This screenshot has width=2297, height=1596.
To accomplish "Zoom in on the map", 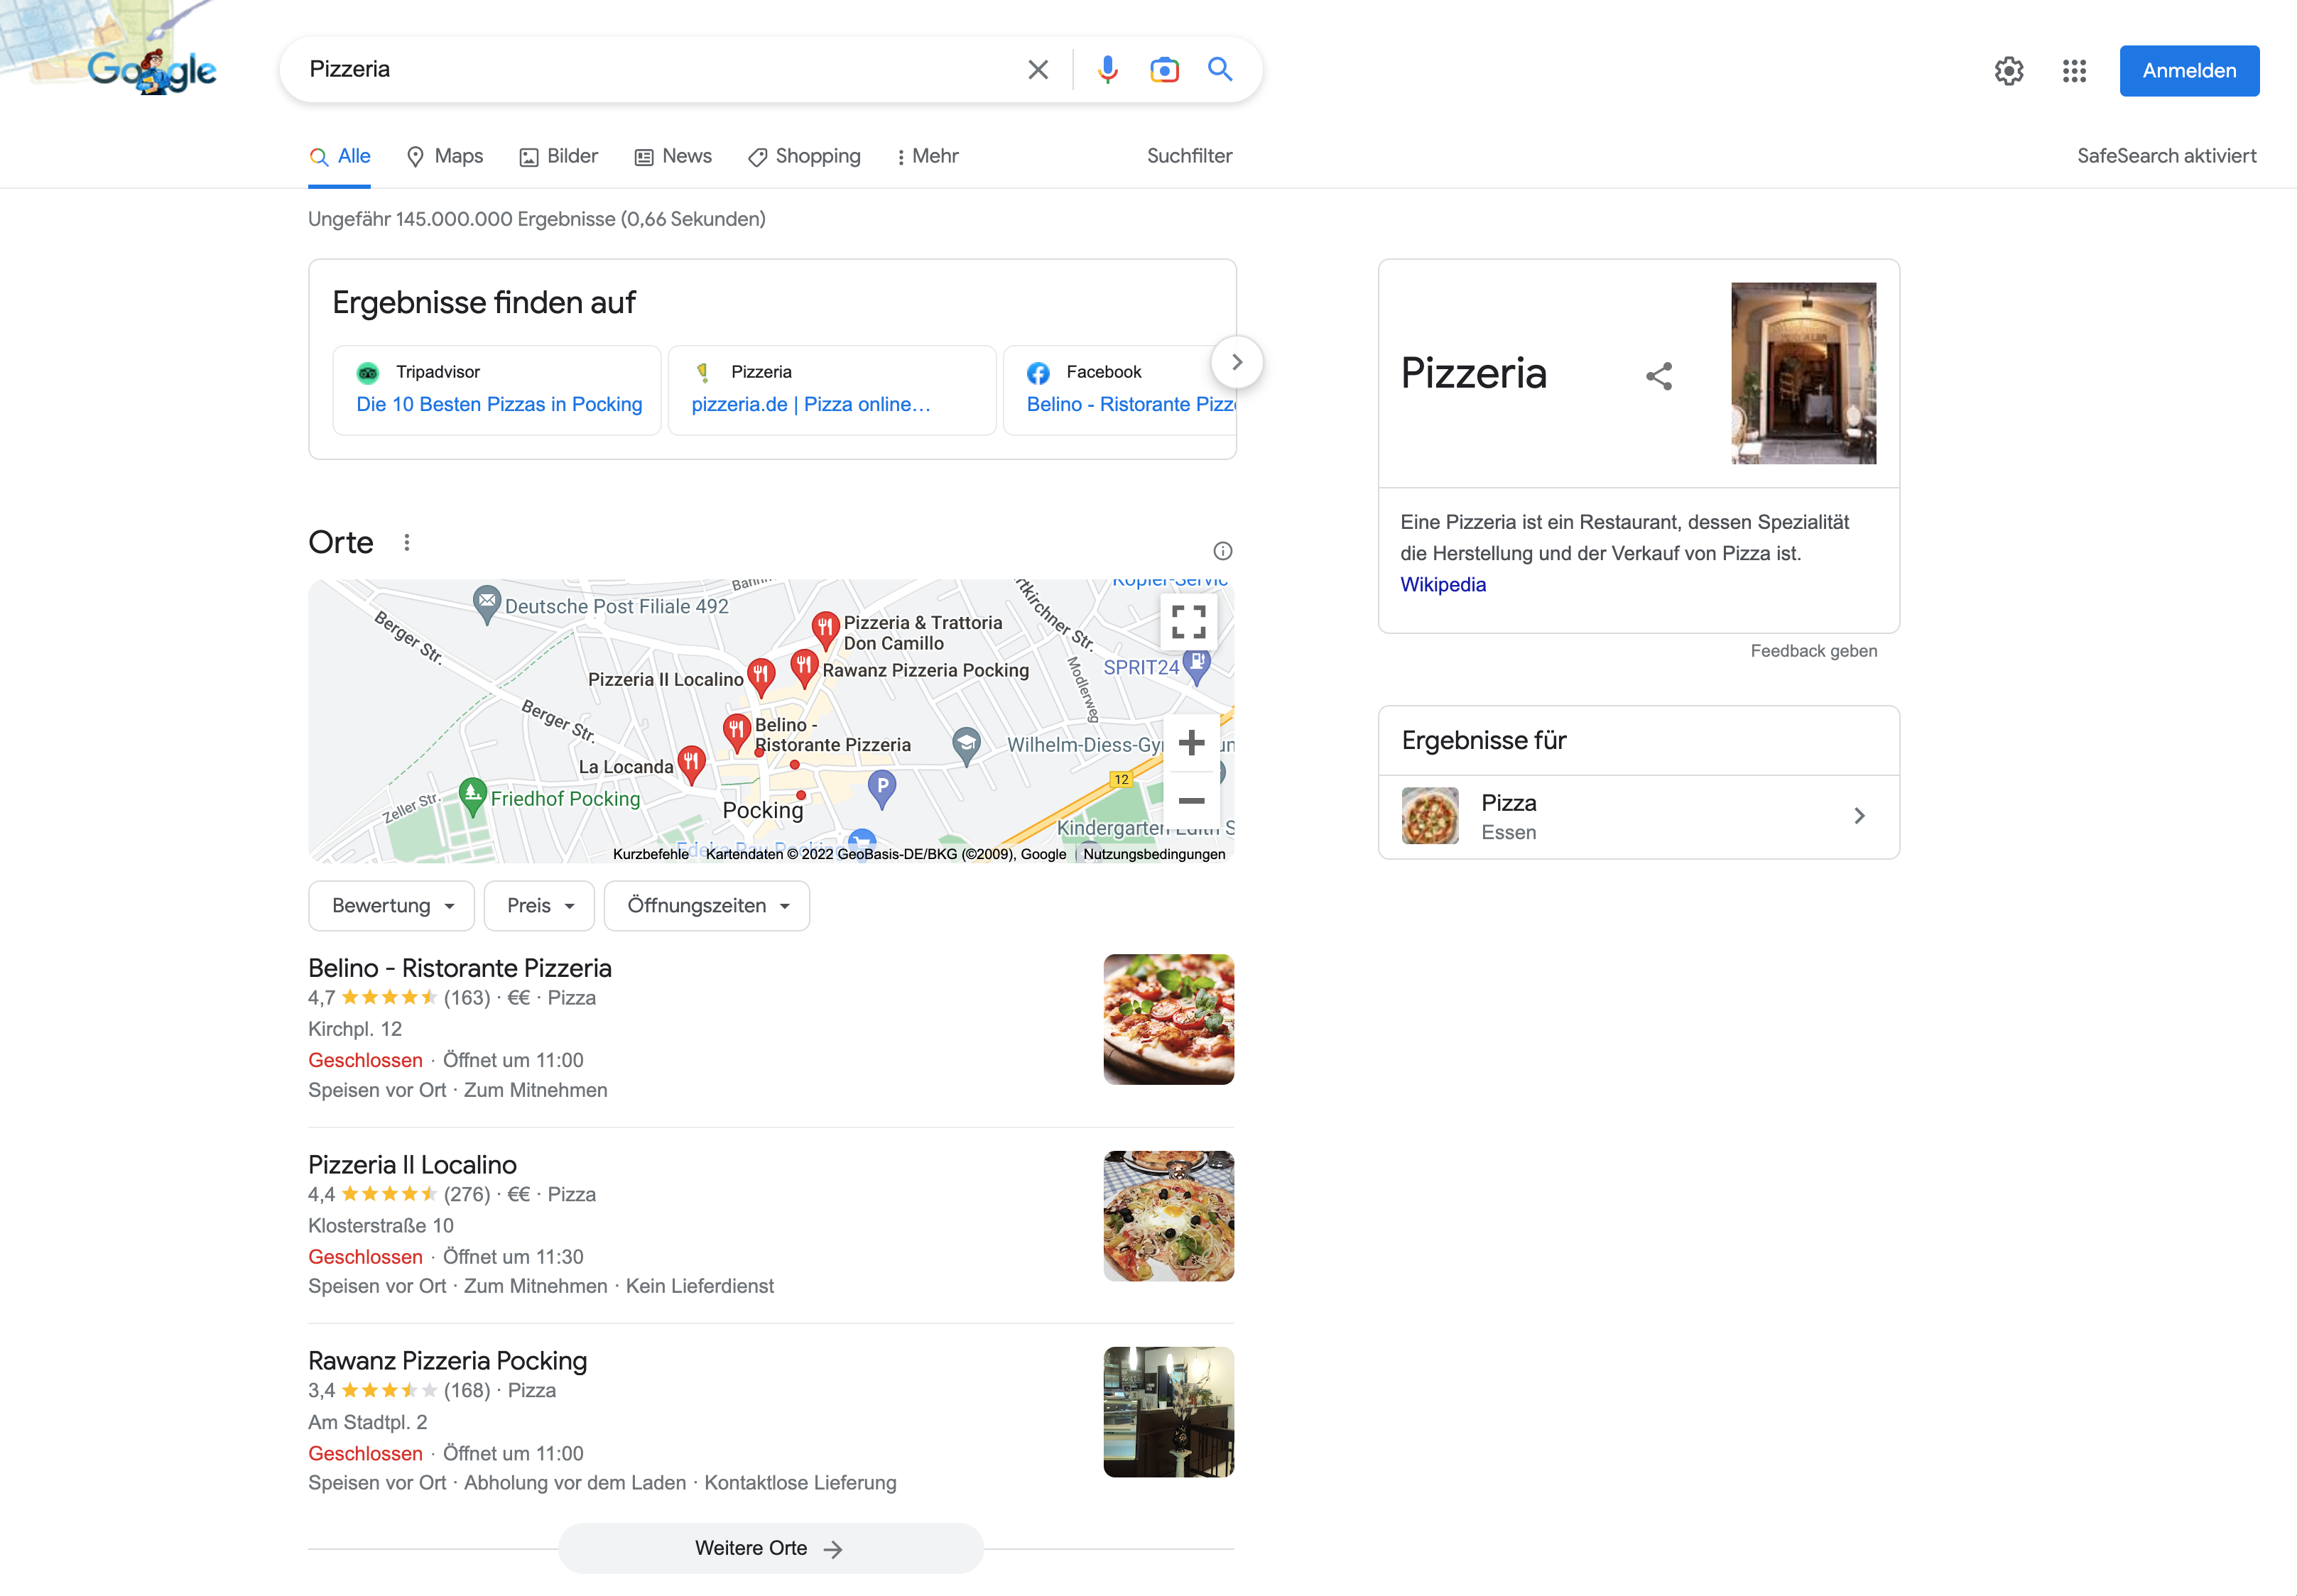I will tap(1190, 743).
